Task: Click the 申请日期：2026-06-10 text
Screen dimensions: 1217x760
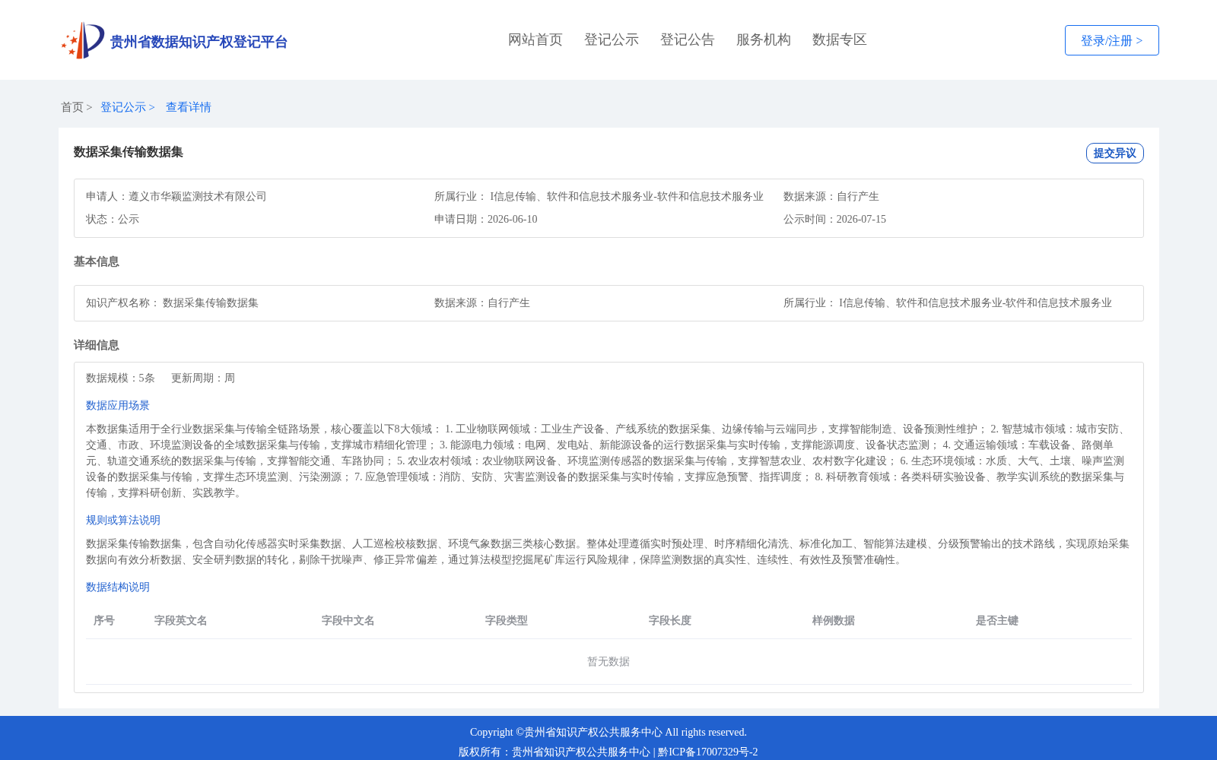Action: pos(486,219)
